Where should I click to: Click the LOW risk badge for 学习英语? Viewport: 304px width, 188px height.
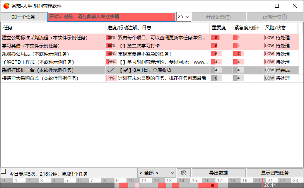(269, 46)
